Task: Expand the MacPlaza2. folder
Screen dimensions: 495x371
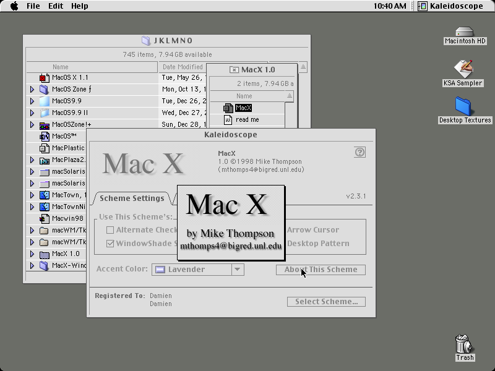Action: point(32,160)
